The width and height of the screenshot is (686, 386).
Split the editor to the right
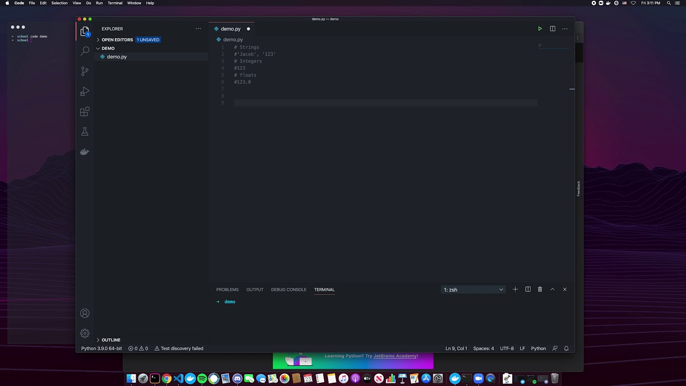[553, 29]
